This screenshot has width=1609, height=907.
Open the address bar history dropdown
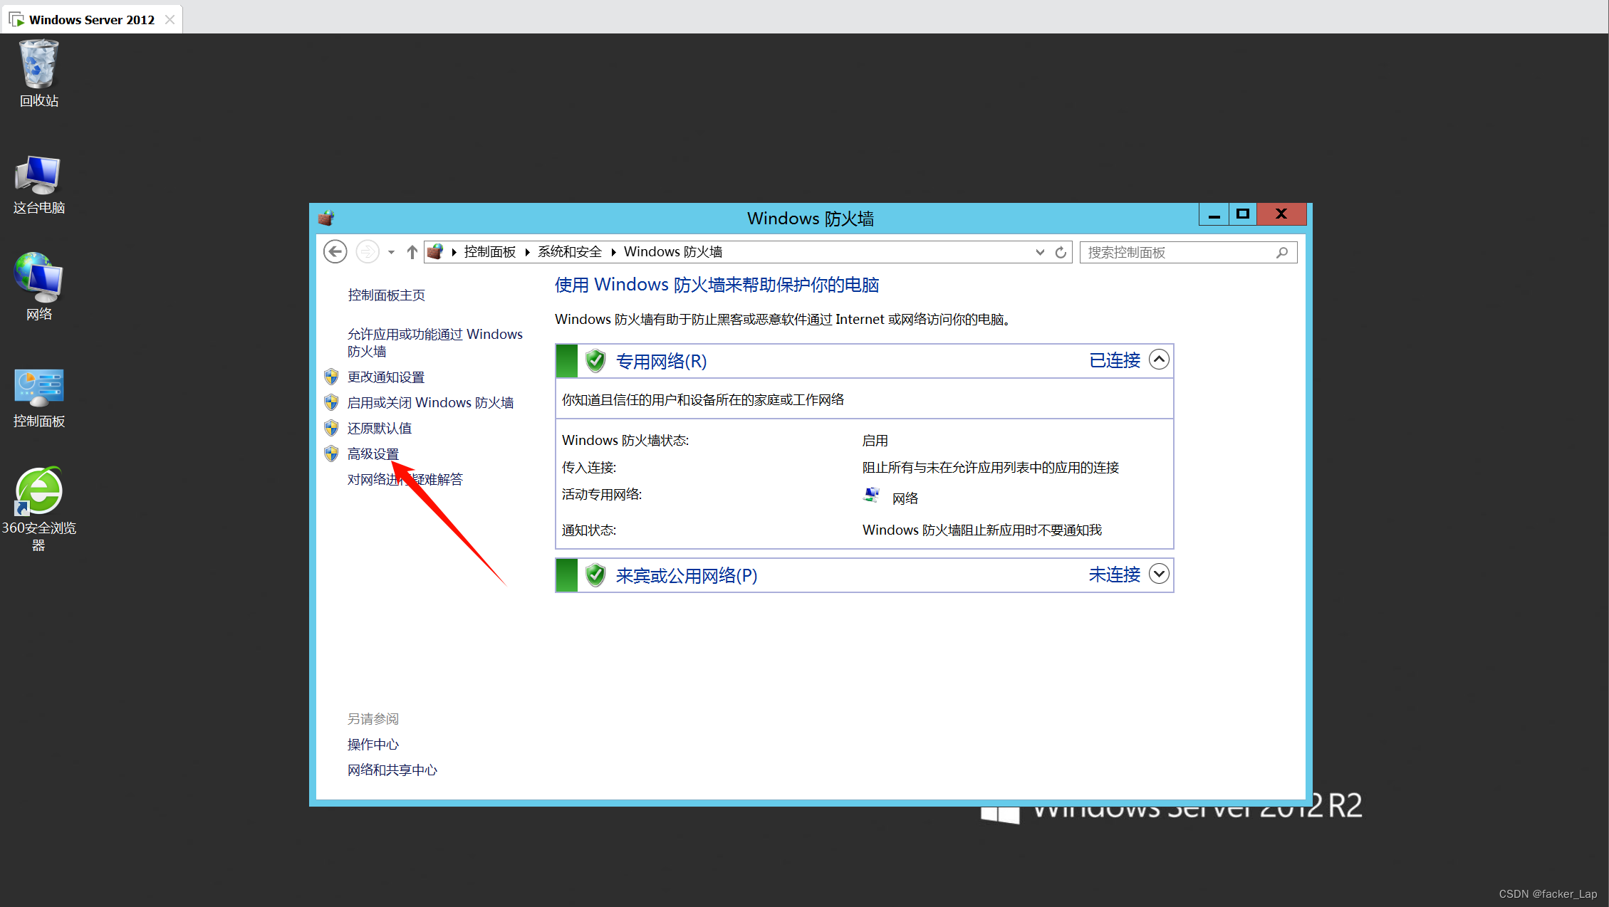tap(1040, 252)
